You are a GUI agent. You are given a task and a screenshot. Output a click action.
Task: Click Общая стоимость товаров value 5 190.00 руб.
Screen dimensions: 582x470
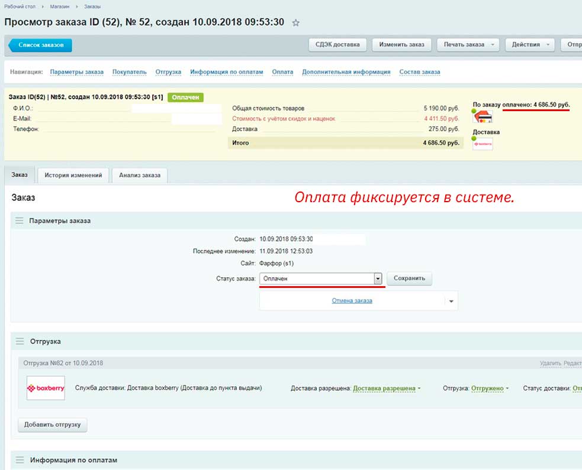tap(441, 108)
